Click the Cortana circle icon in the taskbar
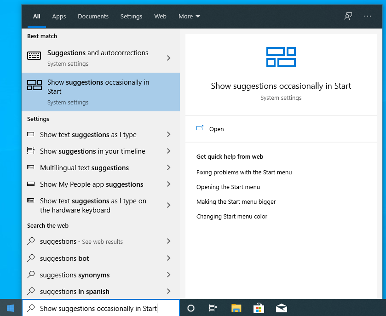Screen dimensions: 386x316 (190, 308)
